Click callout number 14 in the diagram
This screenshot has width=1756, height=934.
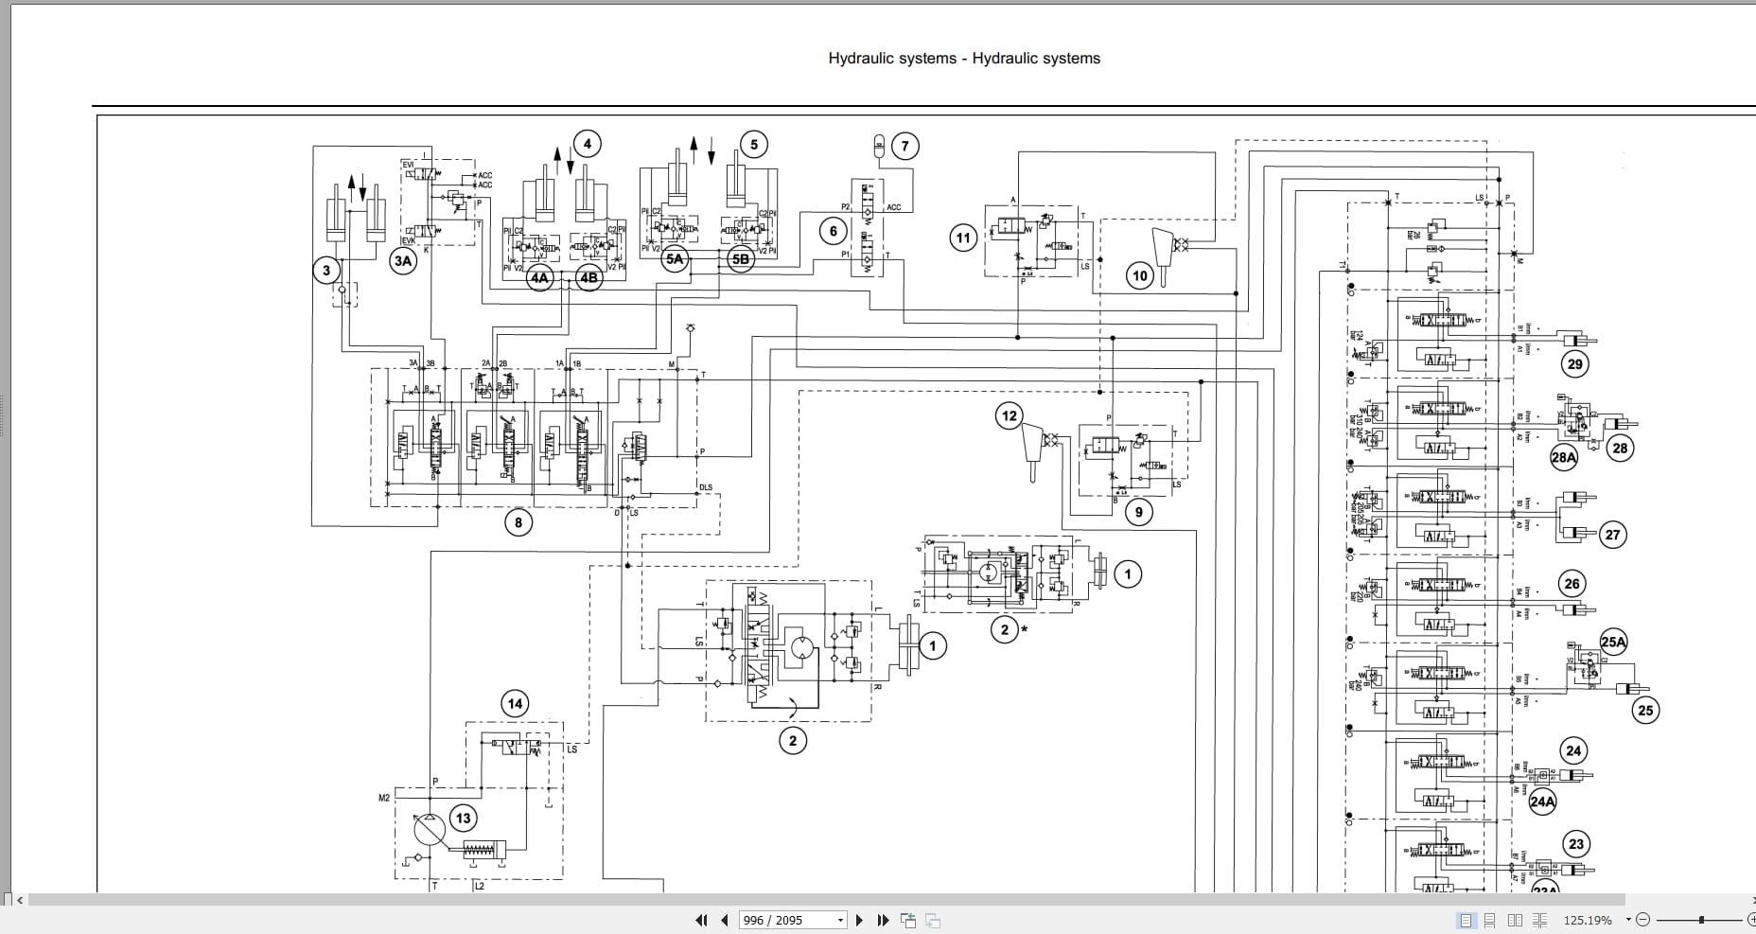click(515, 703)
